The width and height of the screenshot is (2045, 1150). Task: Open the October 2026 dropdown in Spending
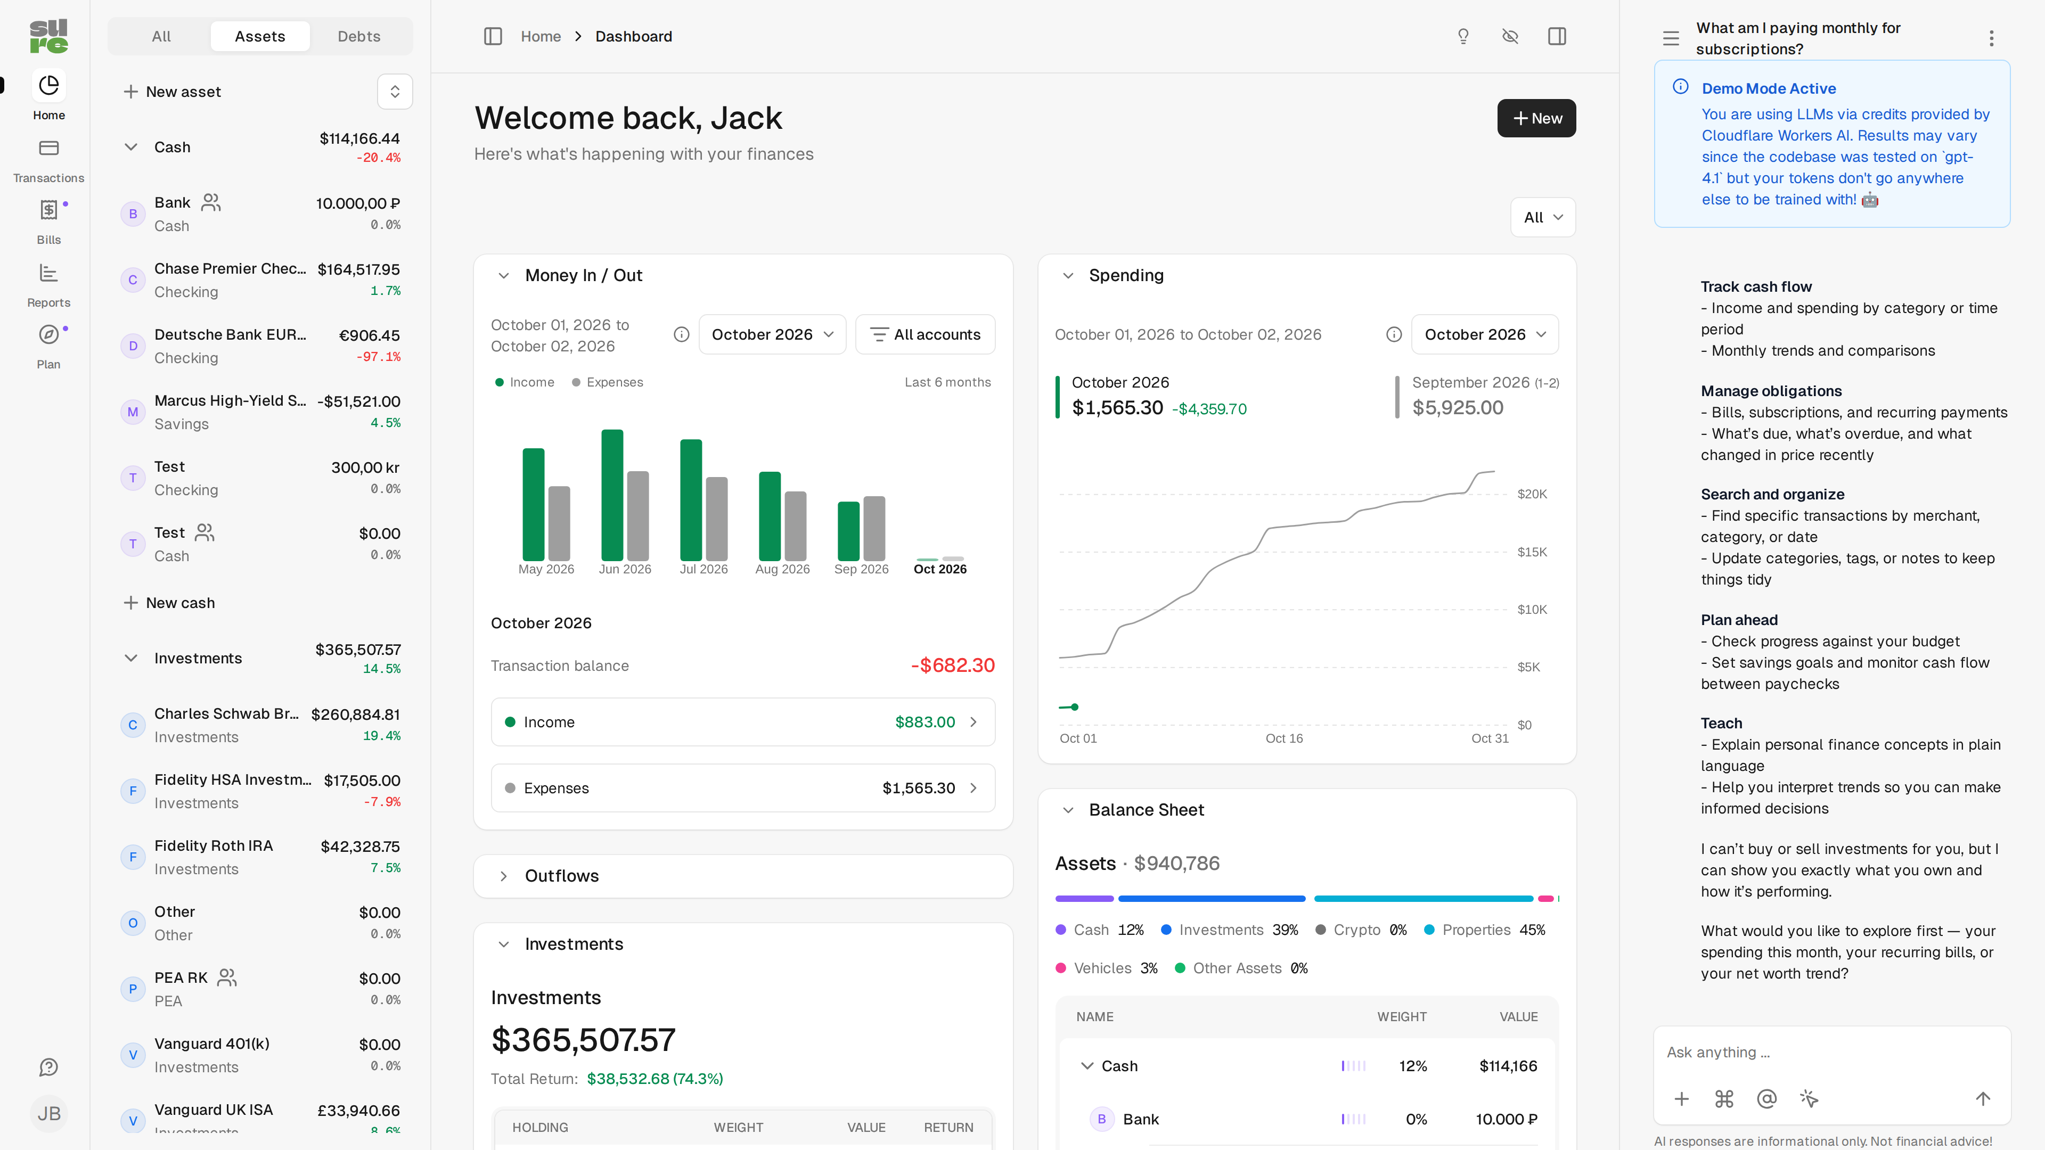pyautogui.click(x=1485, y=334)
